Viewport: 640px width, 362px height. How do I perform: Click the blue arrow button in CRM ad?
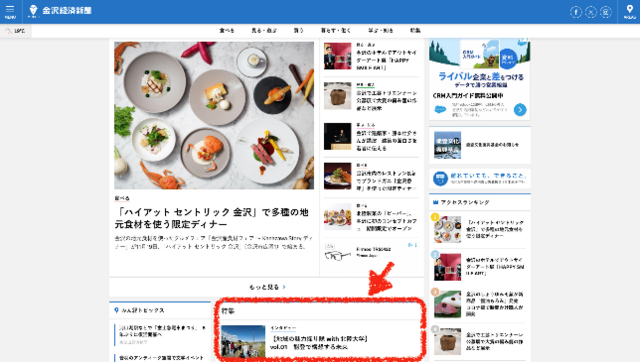point(520,110)
